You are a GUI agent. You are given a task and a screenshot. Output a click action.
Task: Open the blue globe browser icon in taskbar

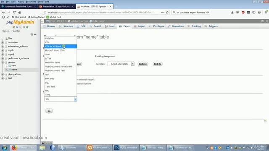tap(53, 148)
